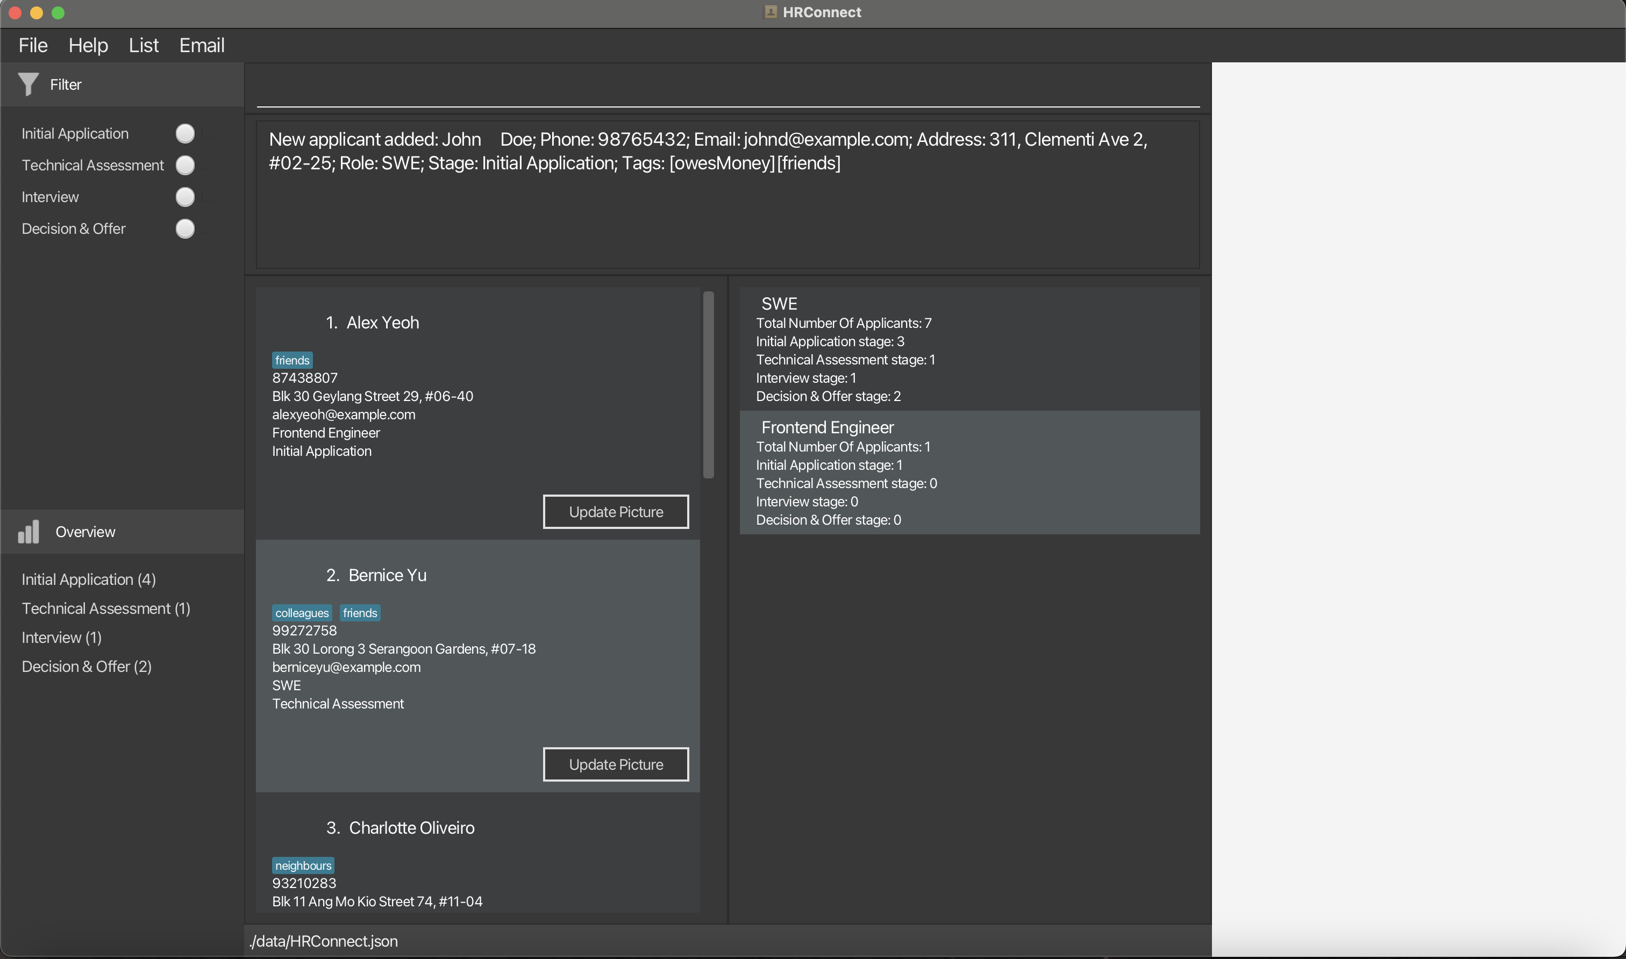Open the List menu

(144, 45)
